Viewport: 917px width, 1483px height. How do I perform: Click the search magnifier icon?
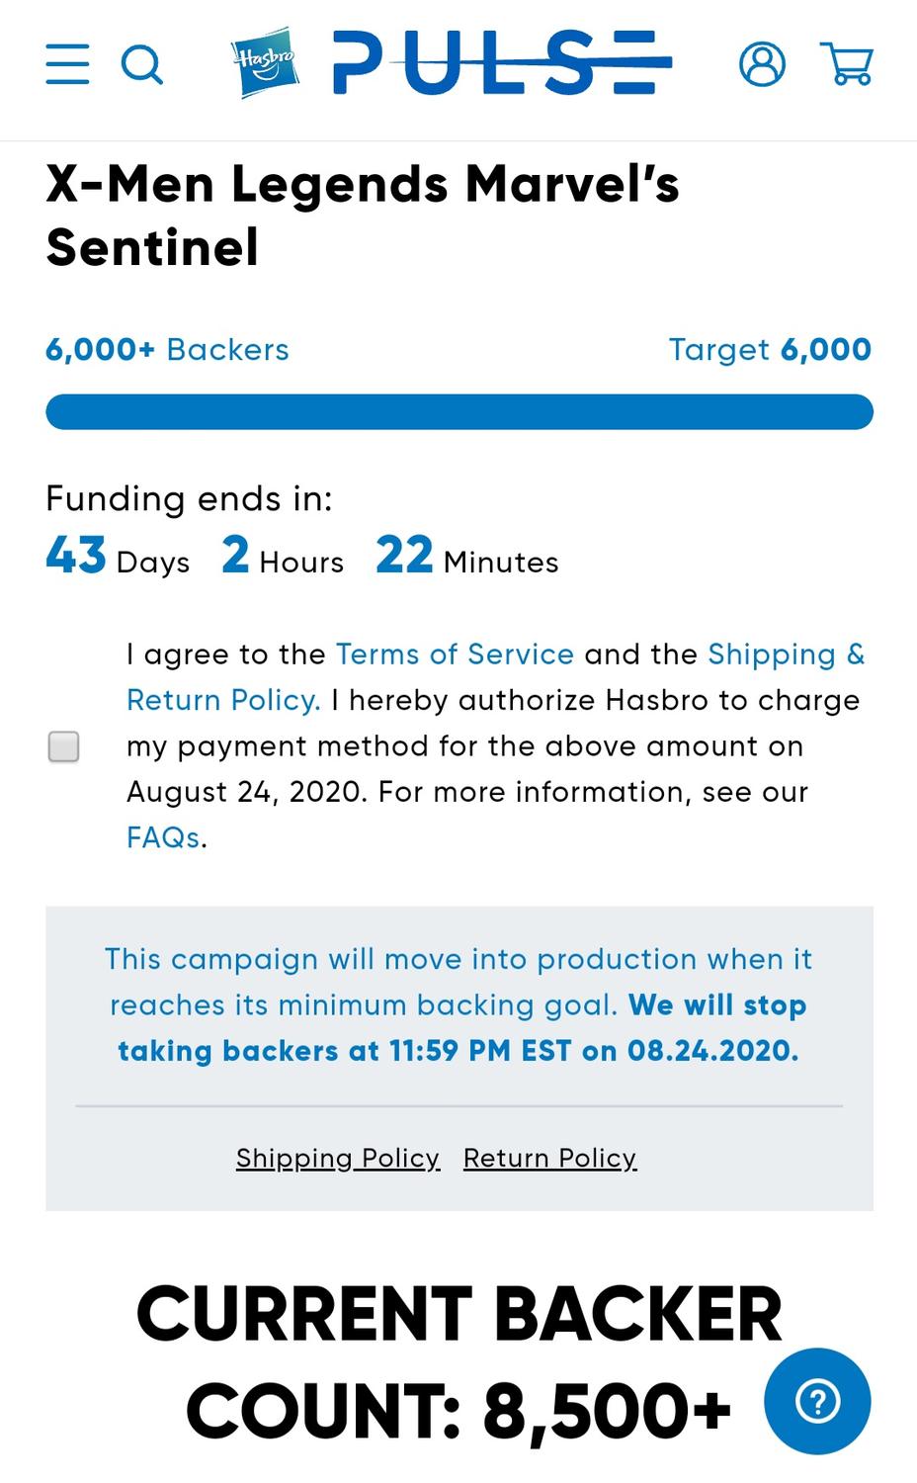click(x=141, y=65)
